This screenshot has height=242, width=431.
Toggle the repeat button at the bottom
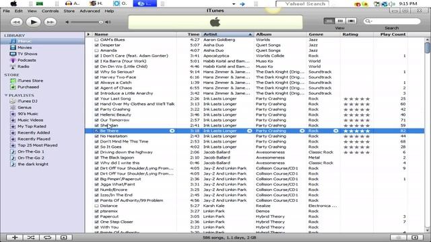click(x=47, y=237)
